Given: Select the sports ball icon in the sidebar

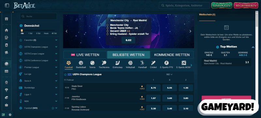Looking at the screenshot, I should pos(7,64).
